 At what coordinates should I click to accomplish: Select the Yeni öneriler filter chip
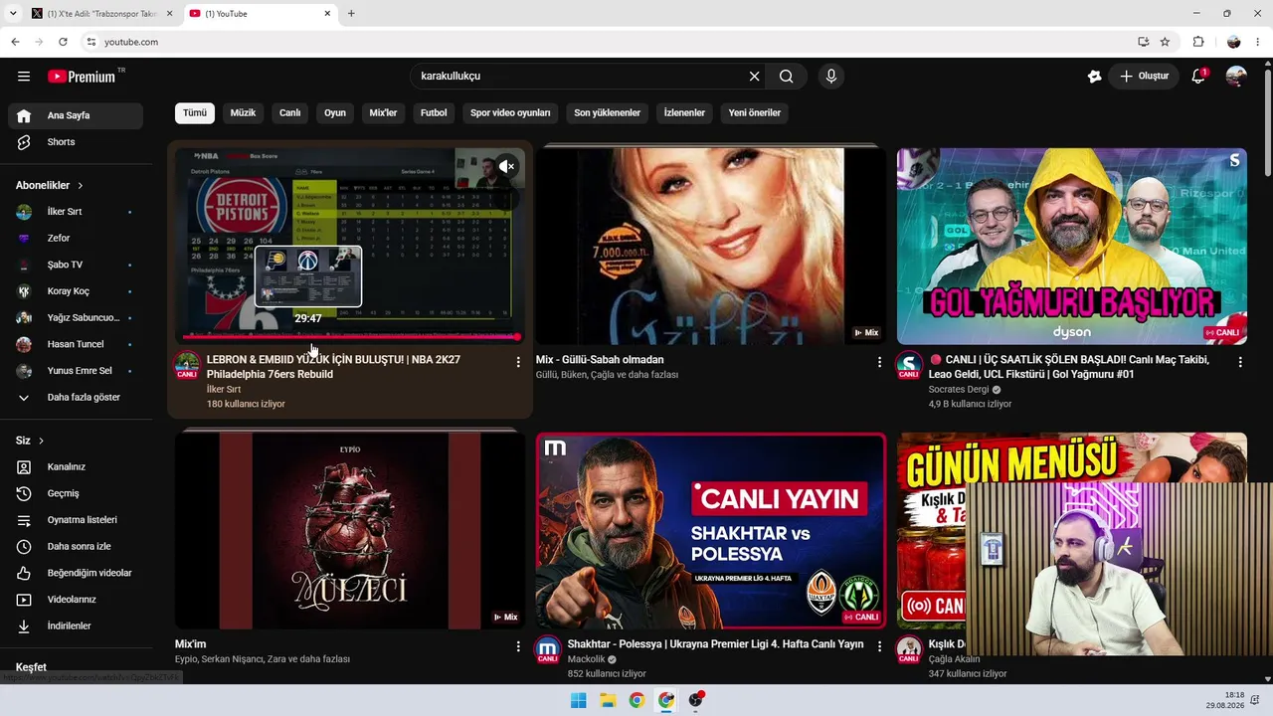(x=755, y=112)
